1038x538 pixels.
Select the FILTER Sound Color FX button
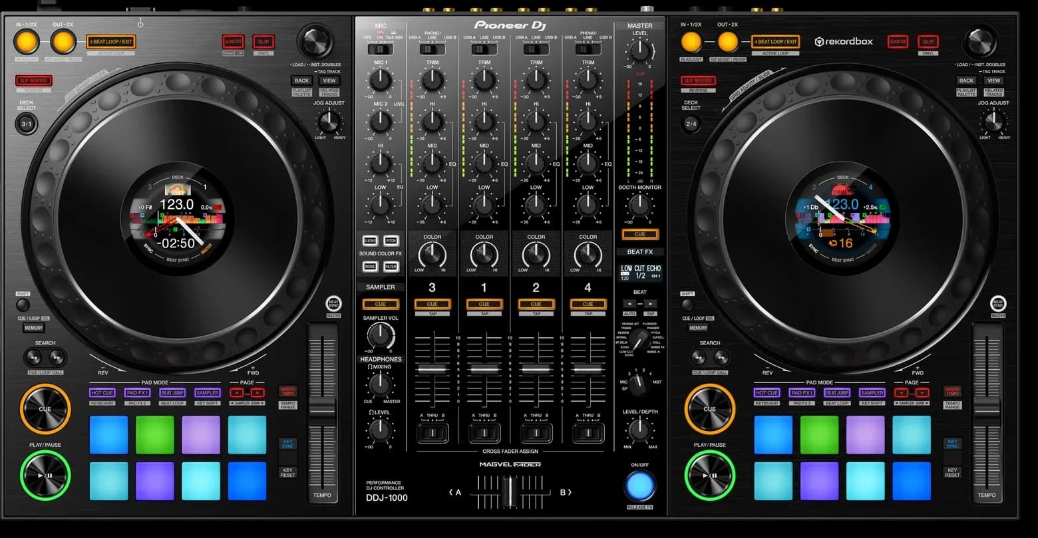[391, 267]
